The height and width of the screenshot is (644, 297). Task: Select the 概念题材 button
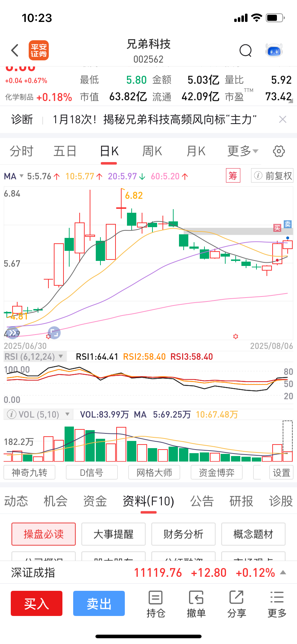click(253, 534)
